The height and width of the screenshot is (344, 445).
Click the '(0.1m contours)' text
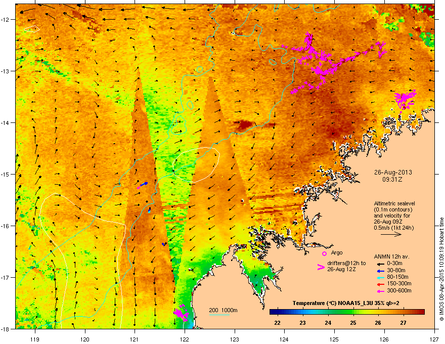coord(393,210)
